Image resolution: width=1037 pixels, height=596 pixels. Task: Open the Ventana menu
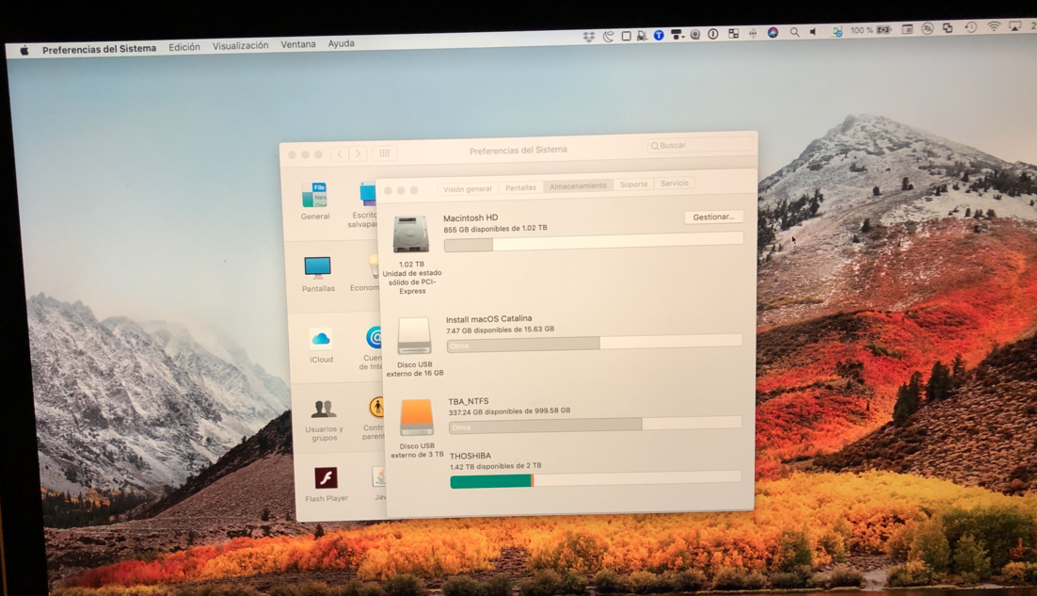tap(297, 44)
